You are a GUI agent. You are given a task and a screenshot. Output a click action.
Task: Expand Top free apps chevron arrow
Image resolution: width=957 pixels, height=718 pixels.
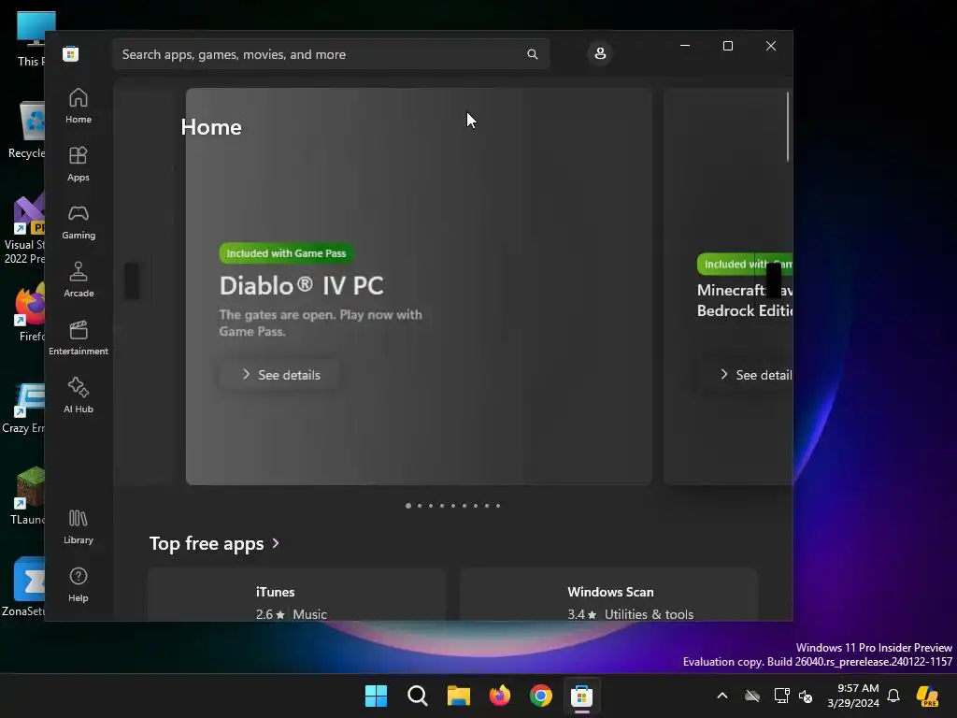[x=276, y=543]
